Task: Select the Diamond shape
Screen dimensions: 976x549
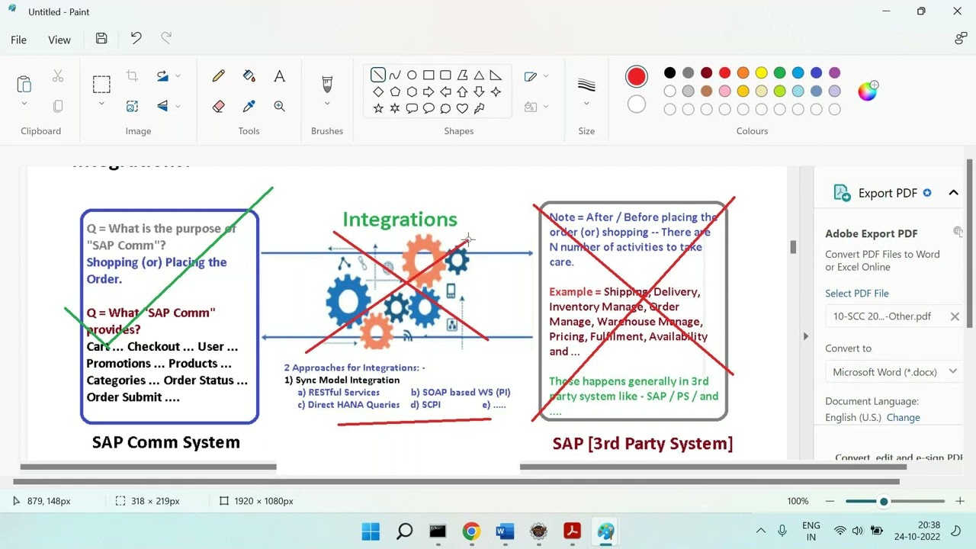Action: (378, 91)
